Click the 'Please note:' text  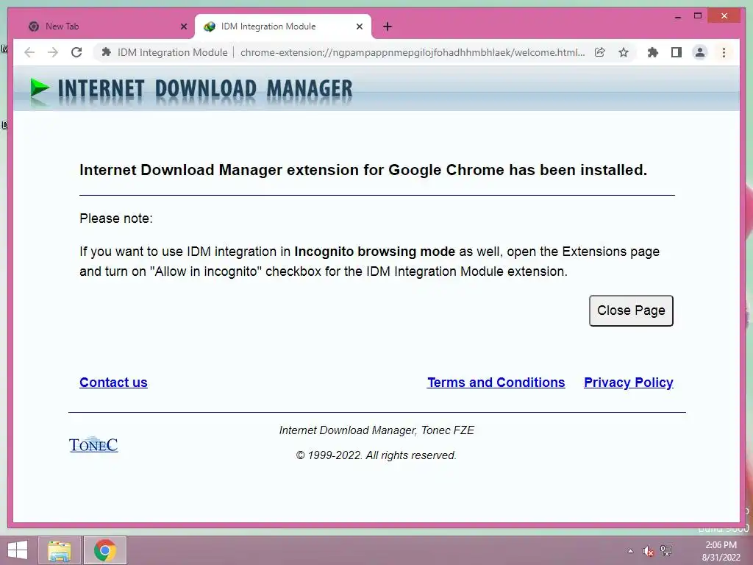click(115, 218)
